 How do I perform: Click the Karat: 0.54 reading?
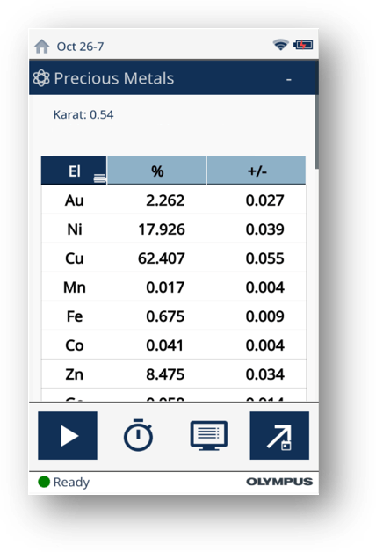point(83,114)
